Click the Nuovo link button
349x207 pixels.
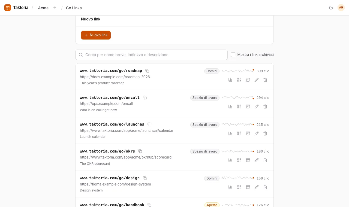(x=96, y=35)
